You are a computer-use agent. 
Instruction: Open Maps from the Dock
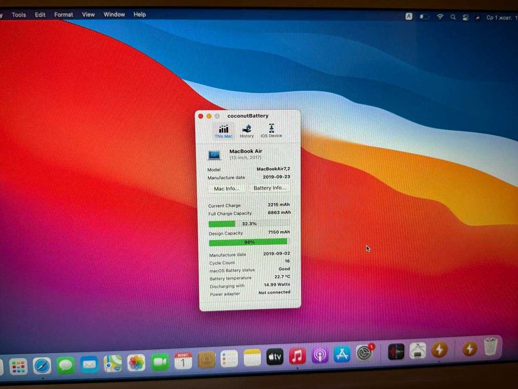click(113, 363)
